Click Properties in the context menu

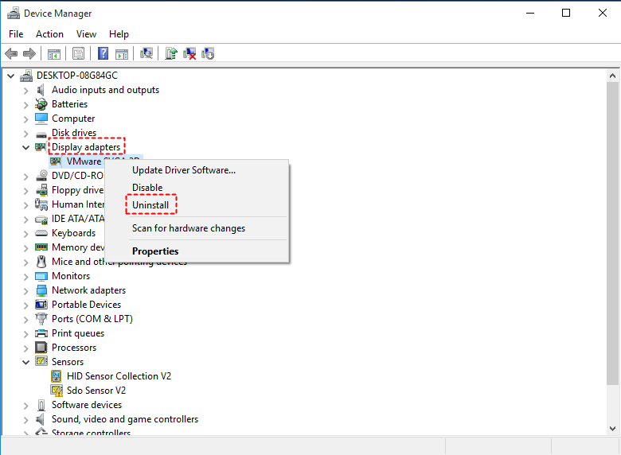pos(155,251)
